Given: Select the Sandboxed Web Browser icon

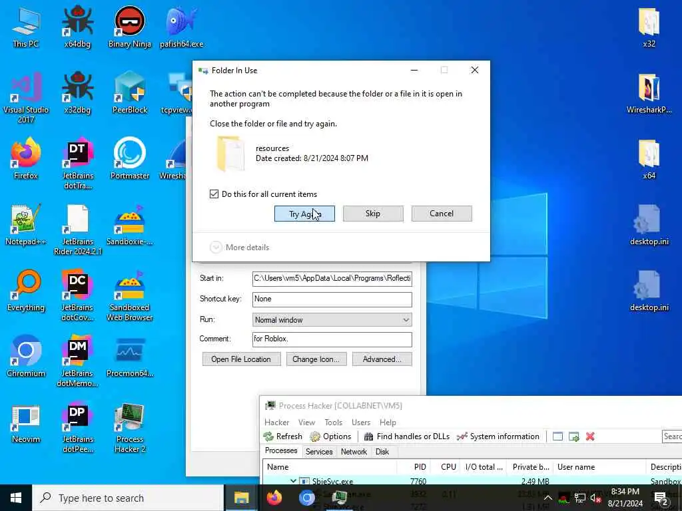Looking at the screenshot, I should click(130, 295).
